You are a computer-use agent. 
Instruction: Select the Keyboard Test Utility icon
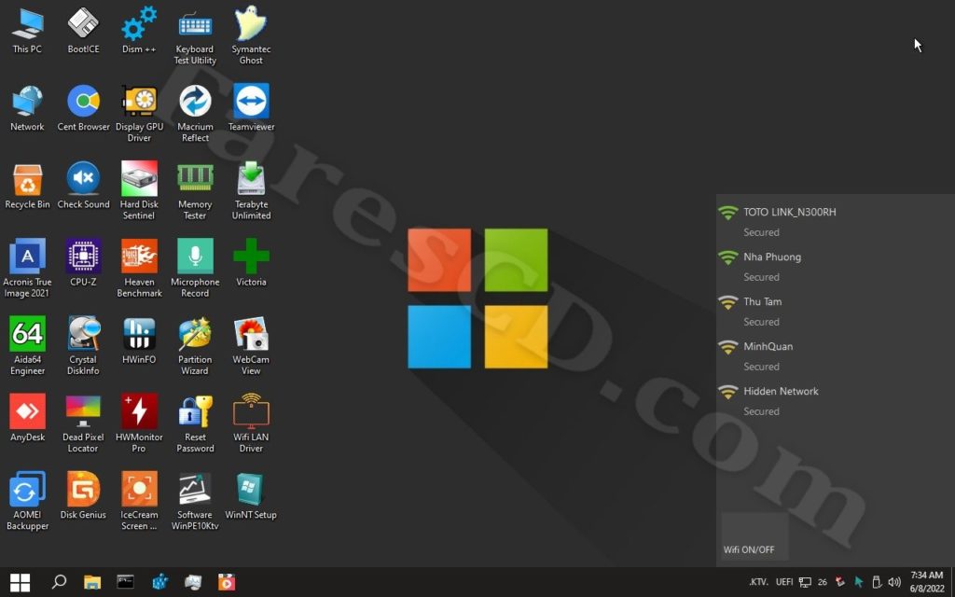coord(195,36)
